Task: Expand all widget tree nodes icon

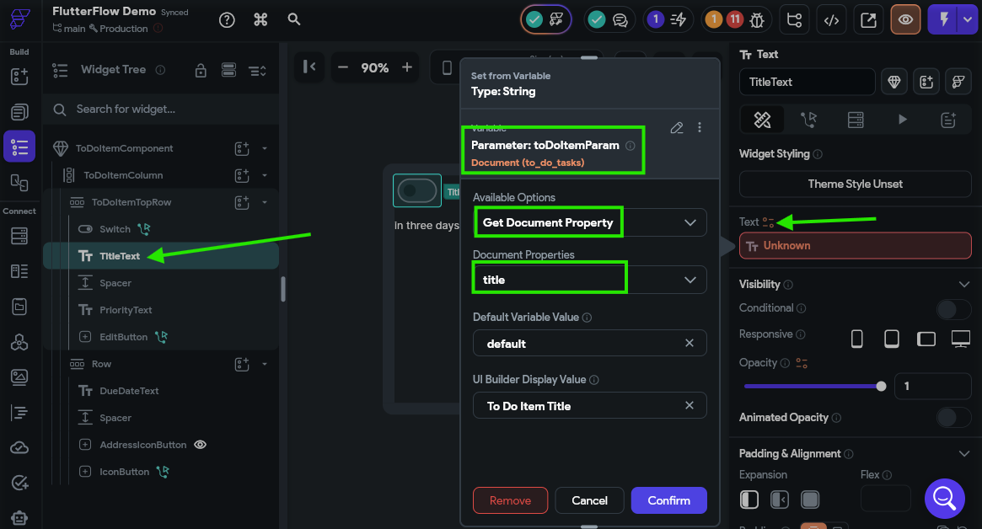Action: click(x=257, y=70)
